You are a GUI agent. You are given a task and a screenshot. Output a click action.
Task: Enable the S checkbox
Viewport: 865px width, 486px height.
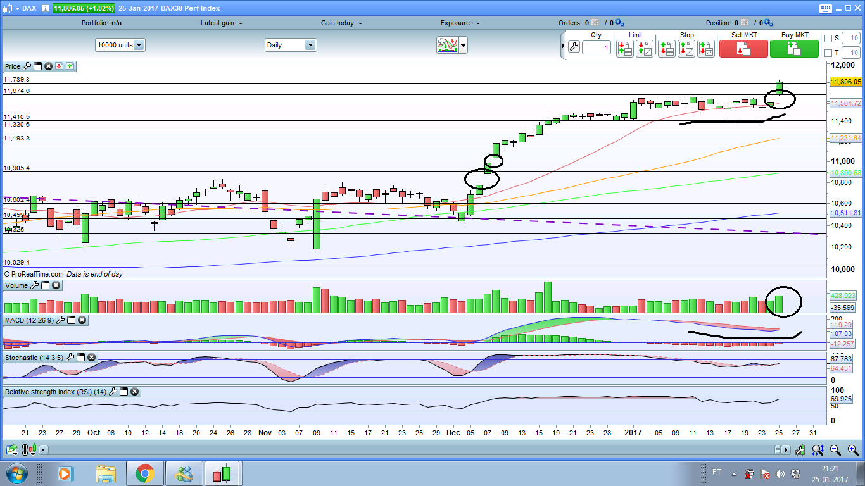(x=828, y=39)
